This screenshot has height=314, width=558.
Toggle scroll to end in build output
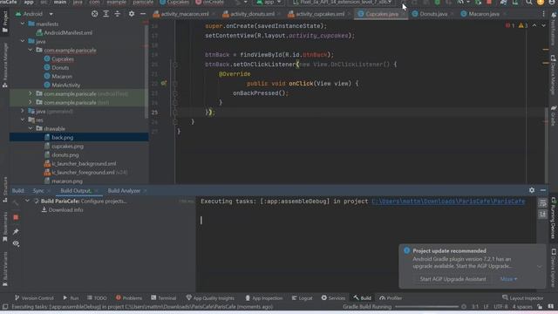pos(542,215)
